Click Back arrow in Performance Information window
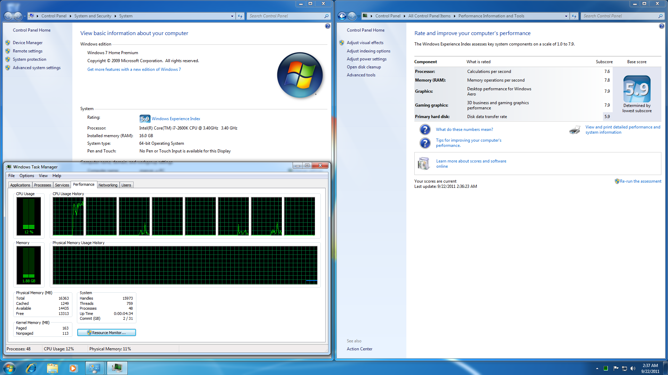 point(342,16)
